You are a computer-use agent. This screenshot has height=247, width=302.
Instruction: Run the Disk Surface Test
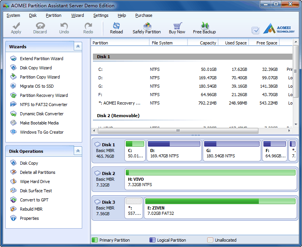point(36,191)
